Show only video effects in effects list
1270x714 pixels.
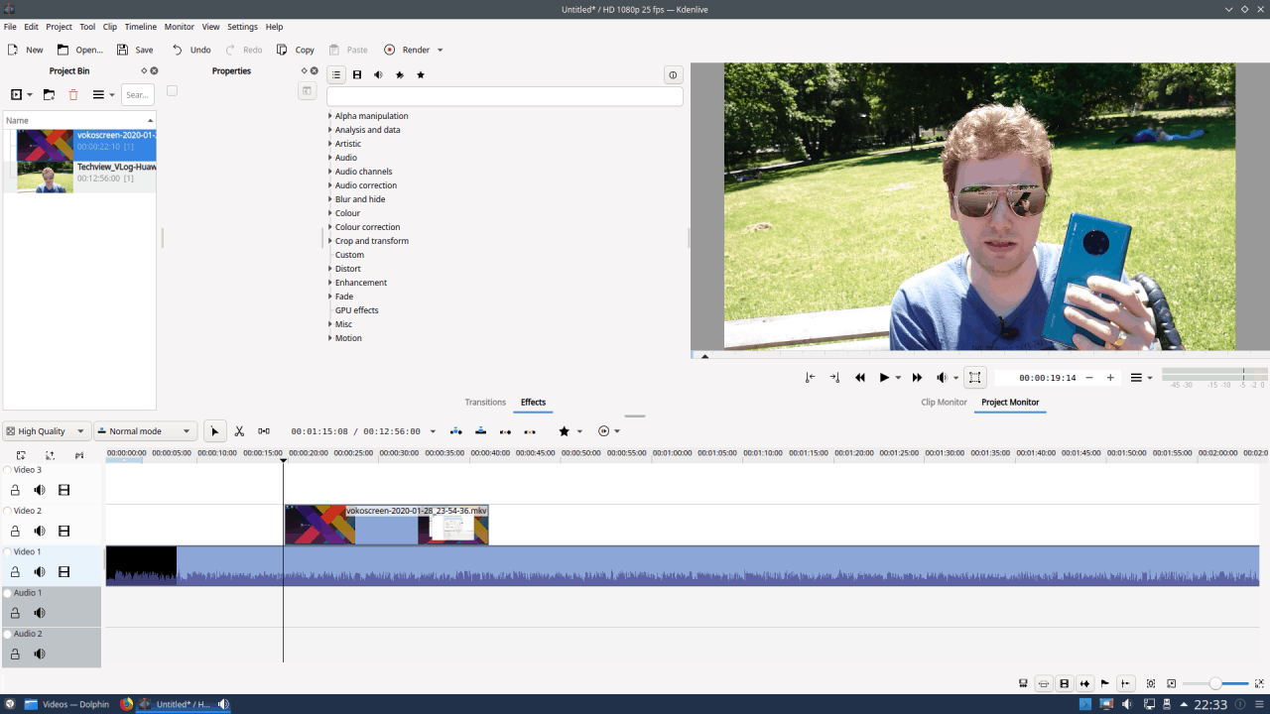click(357, 75)
